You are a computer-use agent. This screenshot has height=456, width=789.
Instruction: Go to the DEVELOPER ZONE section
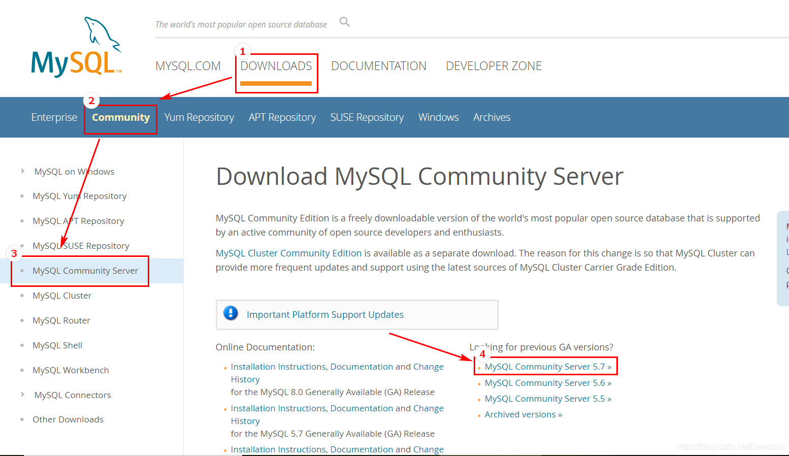coord(494,66)
